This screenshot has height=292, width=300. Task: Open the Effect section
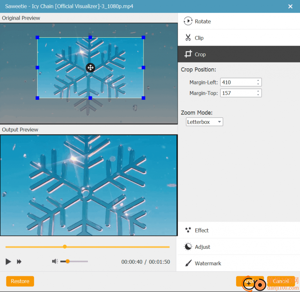tap(239, 230)
